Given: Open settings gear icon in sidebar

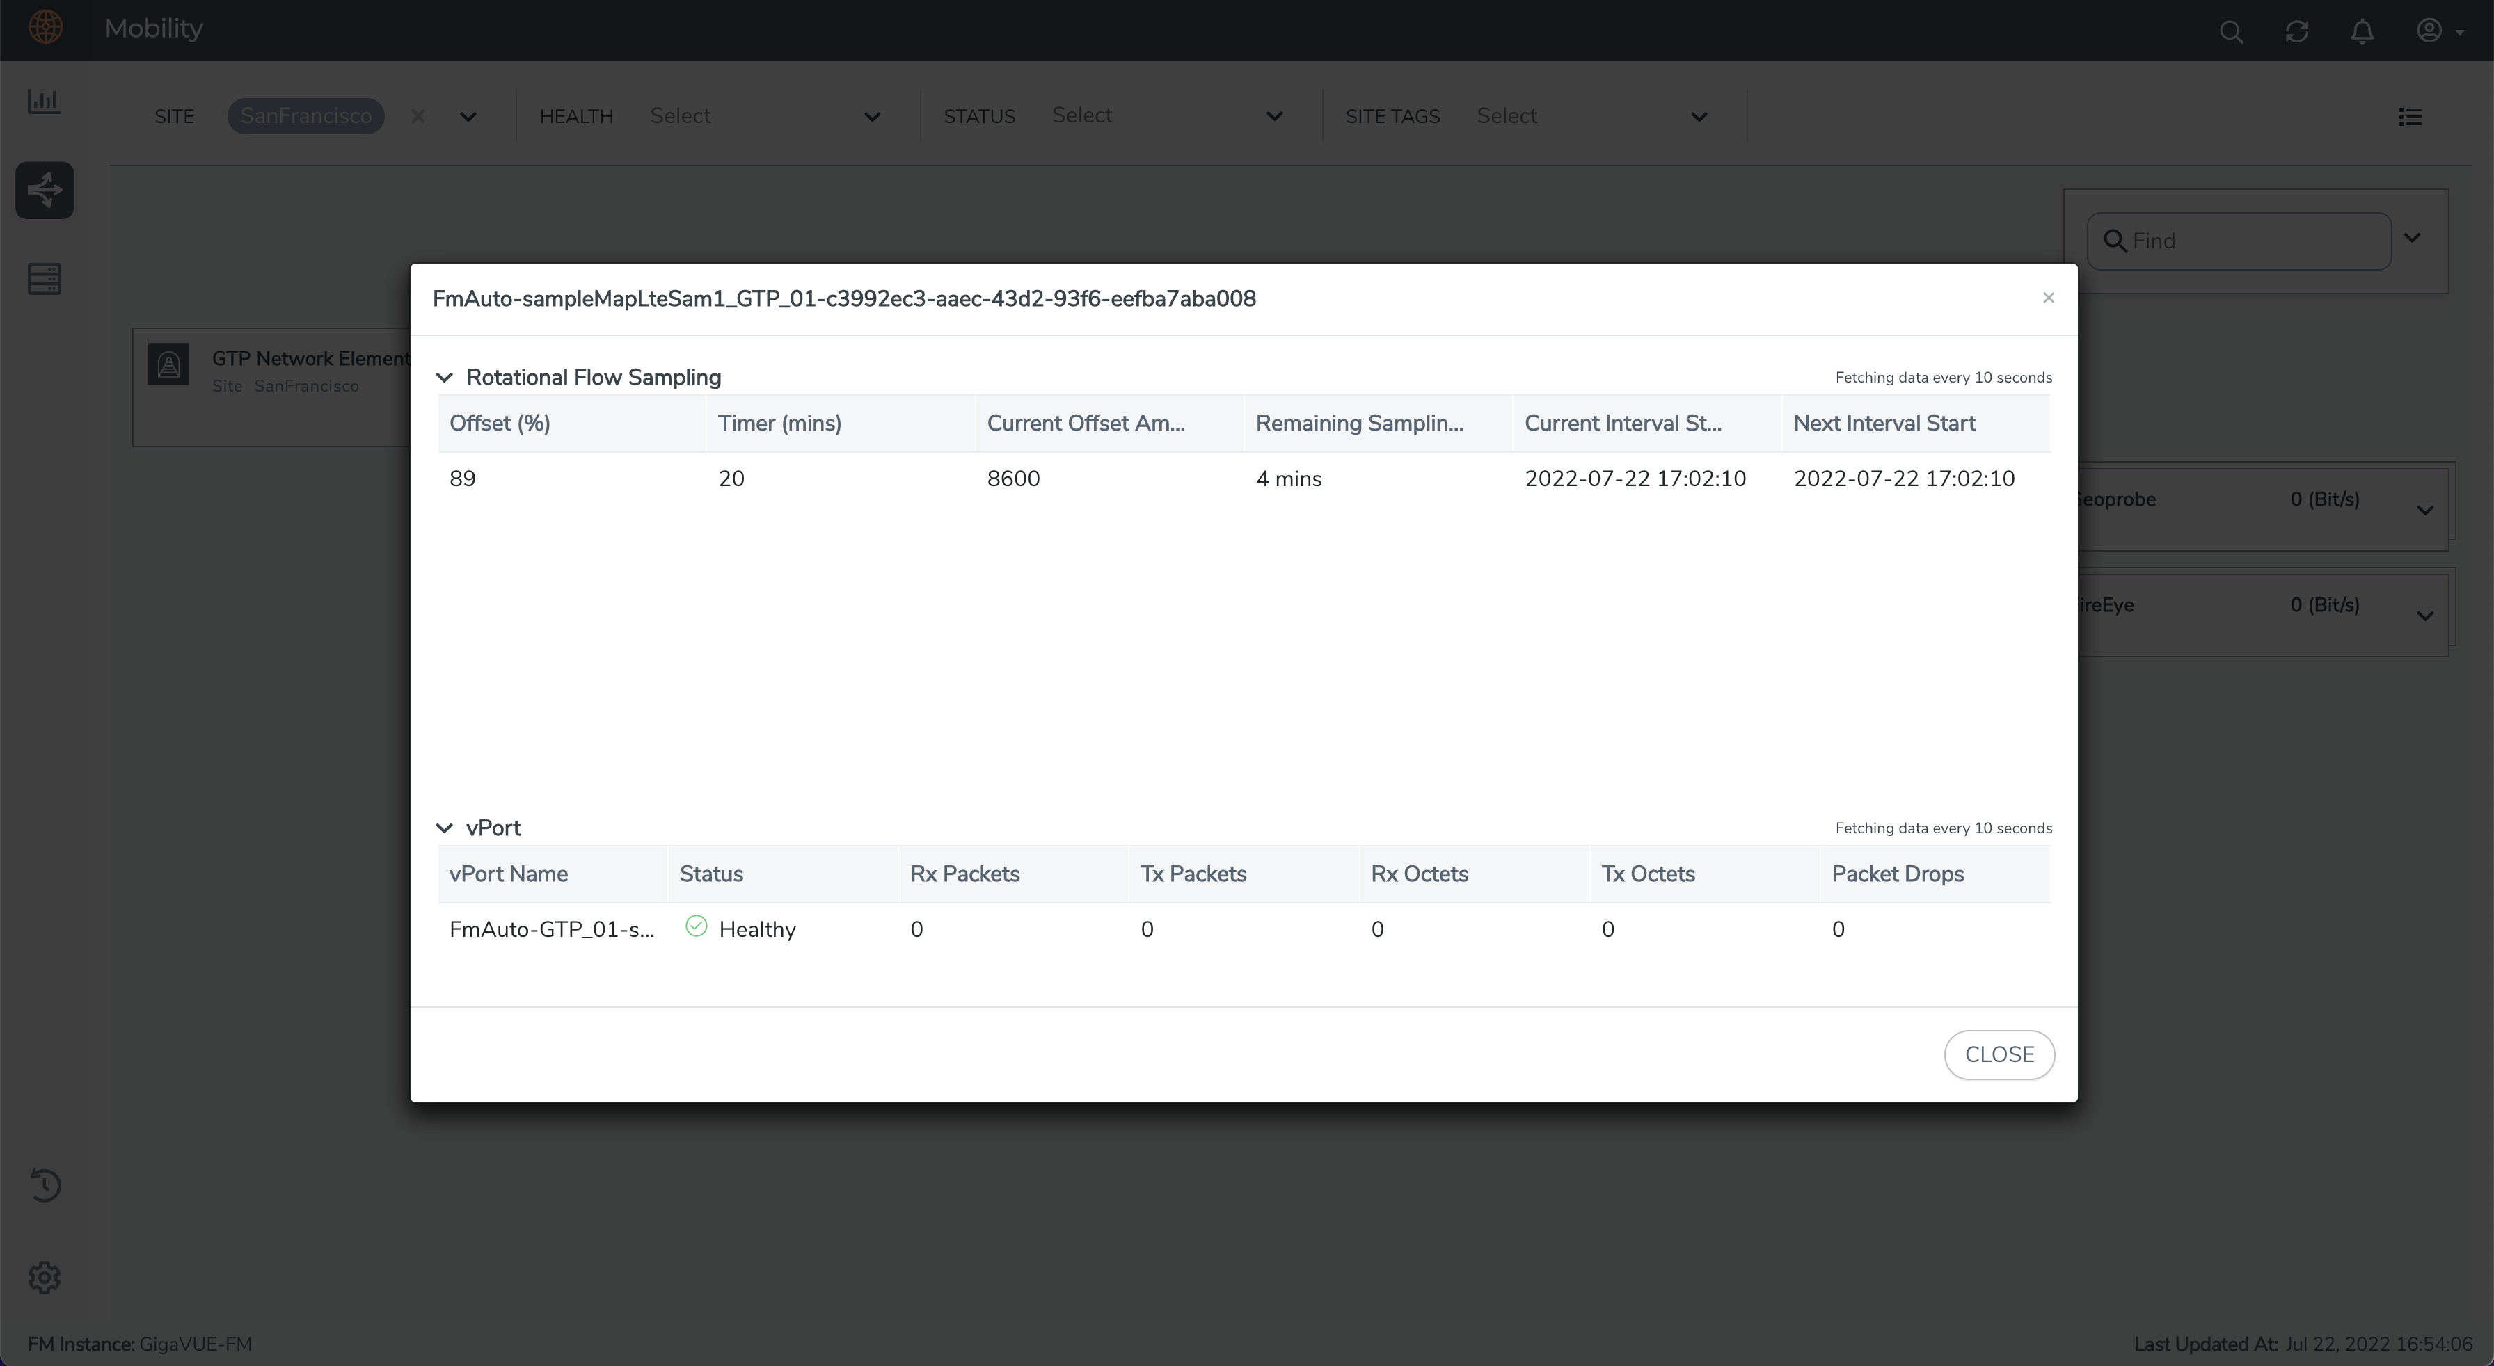Looking at the screenshot, I should coord(44,1277).
